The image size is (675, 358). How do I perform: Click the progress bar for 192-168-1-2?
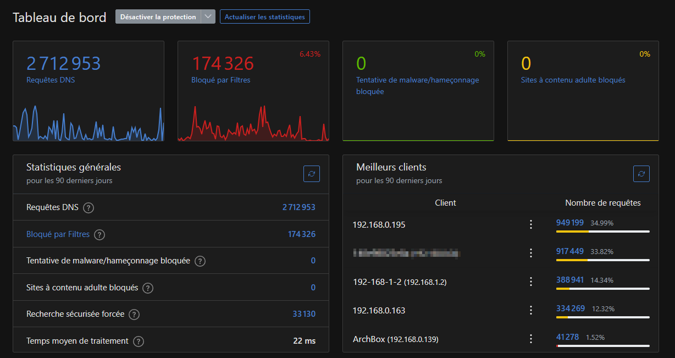602,289
